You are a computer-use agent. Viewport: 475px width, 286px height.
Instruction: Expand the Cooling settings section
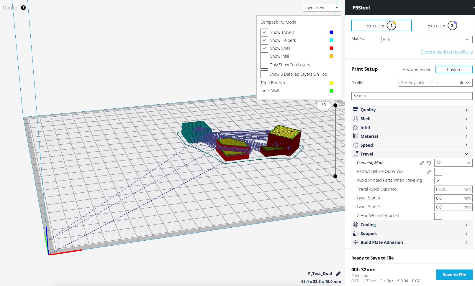coord(412,224)
